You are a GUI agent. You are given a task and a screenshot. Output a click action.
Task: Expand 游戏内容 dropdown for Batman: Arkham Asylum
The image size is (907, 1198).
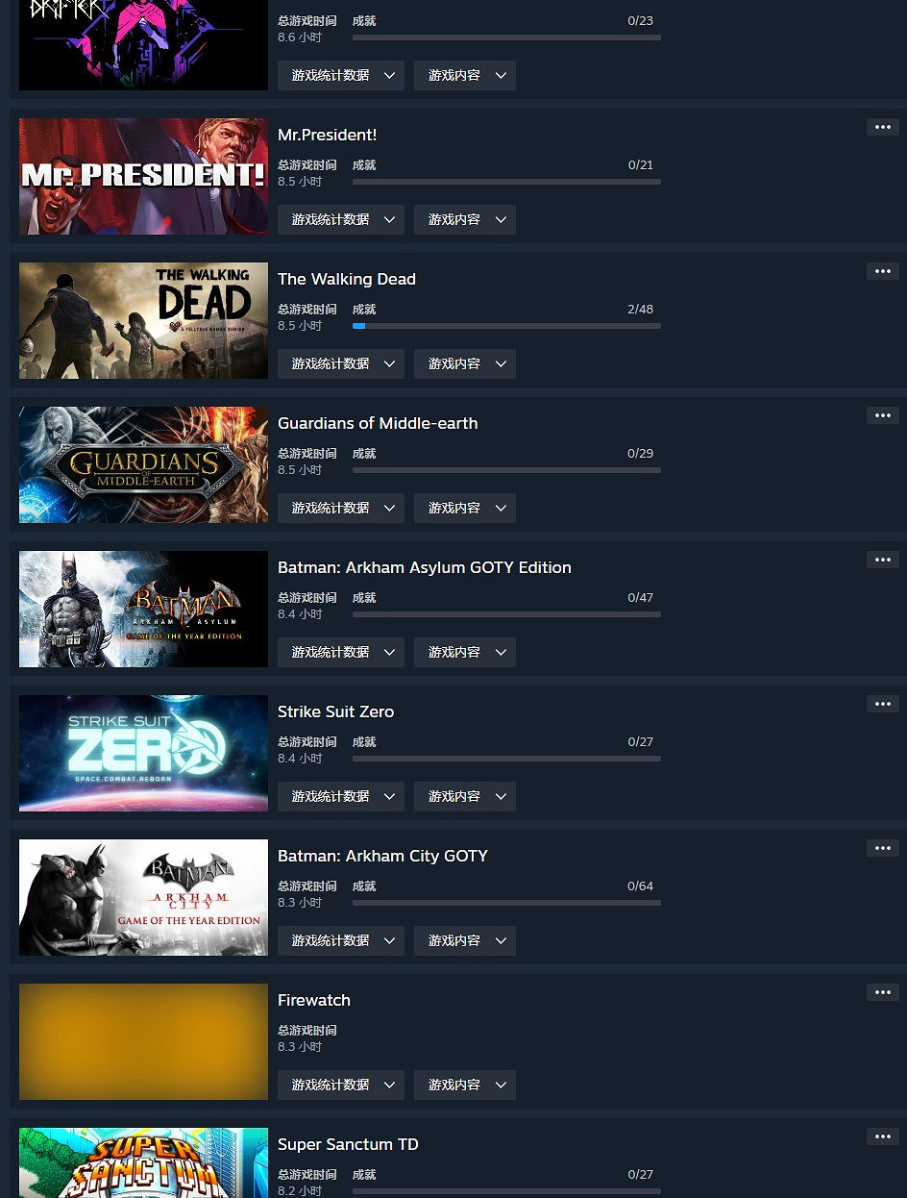(465, 652)
